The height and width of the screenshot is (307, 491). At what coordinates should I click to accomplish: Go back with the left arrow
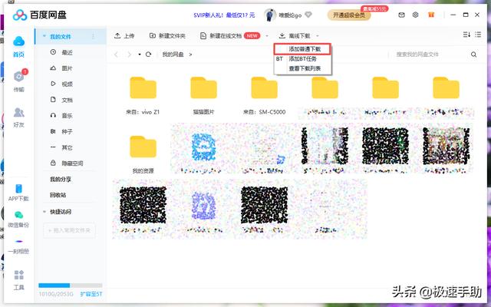tap(116, 54)
